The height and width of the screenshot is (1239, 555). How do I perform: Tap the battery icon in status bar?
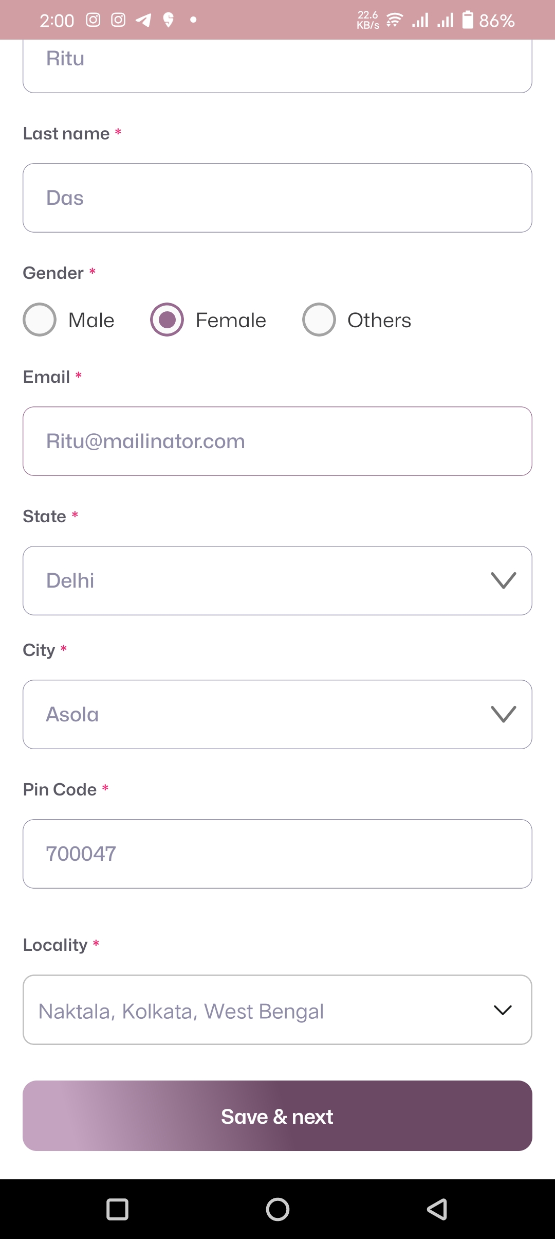(x=468, y=20)
